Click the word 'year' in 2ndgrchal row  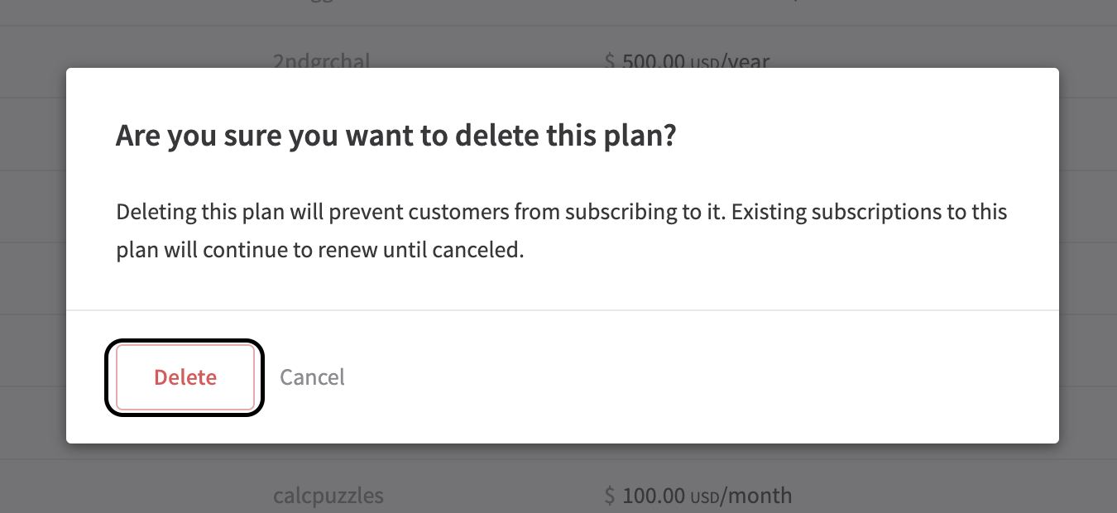[x=748, y=62]
